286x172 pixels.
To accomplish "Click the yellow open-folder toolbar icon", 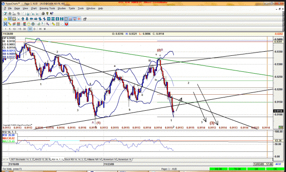I will point(5,19).
